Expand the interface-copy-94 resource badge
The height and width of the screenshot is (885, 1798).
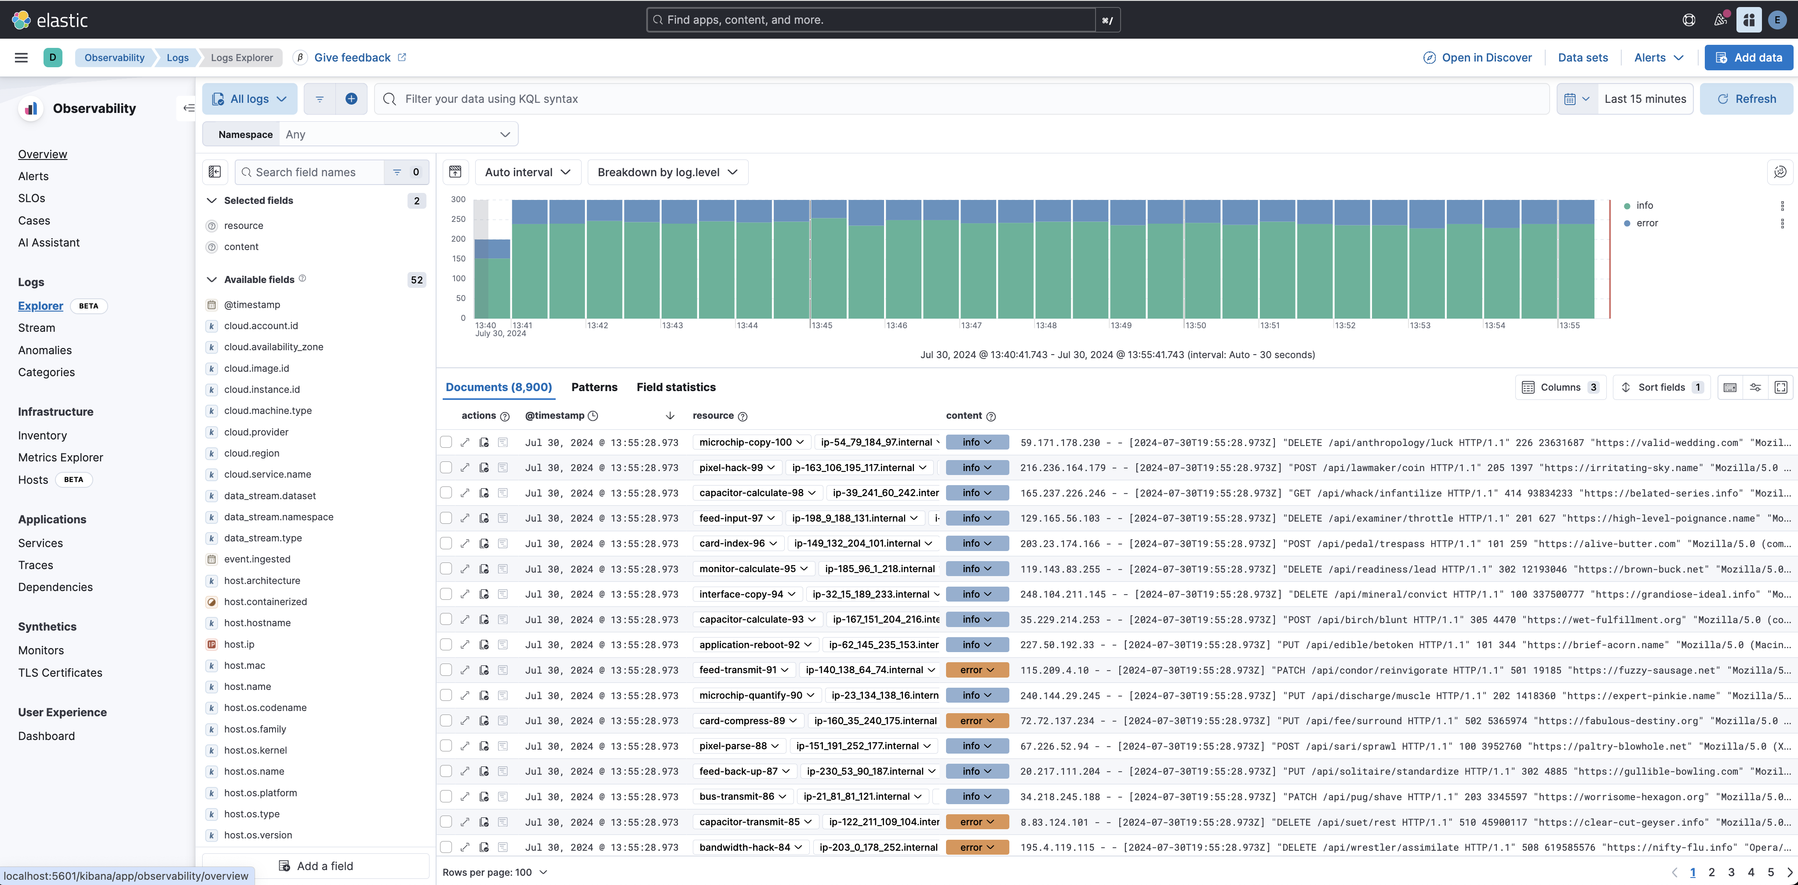click(747, 594)
